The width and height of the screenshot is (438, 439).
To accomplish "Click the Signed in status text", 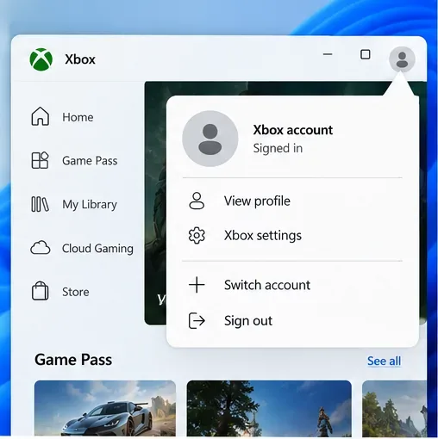I will (278, 149).
